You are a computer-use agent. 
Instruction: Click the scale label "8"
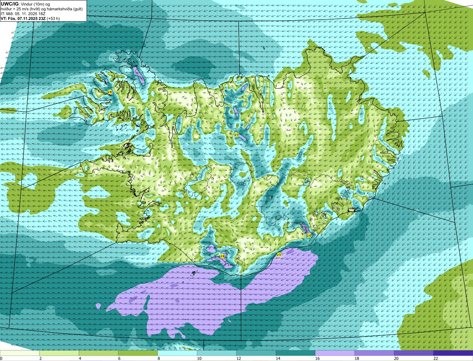(159, 358)
